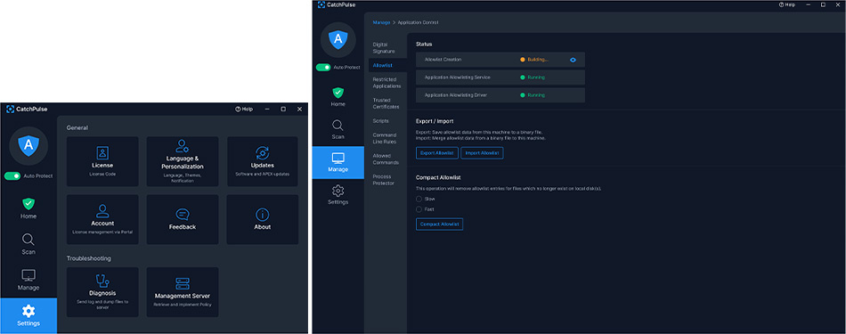Click shield avatar in Manage window
The width and height of the screenshot is (846, 334).
(338, 39)
